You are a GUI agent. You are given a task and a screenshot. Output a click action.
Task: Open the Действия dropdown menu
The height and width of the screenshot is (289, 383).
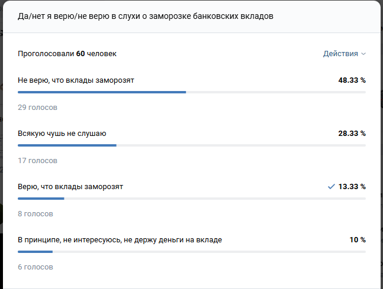340,54
